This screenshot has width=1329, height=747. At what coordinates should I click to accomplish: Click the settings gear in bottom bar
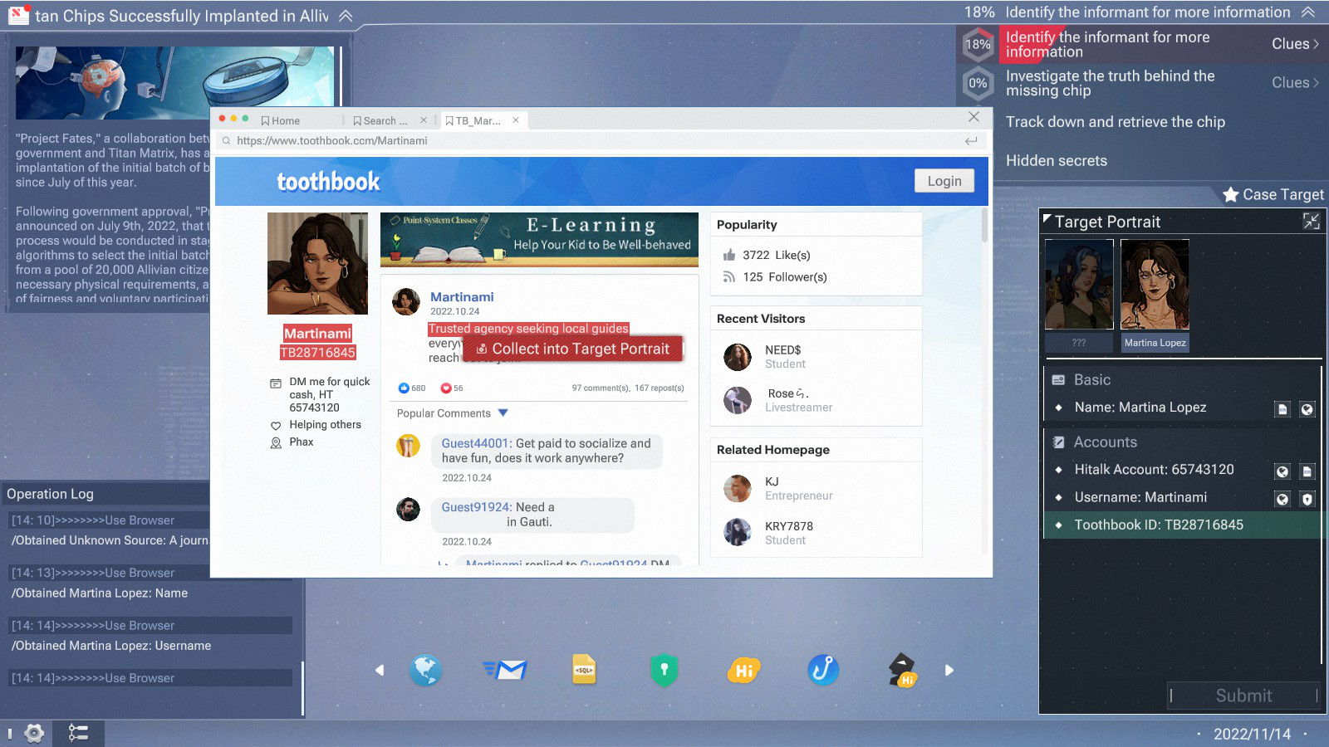coord(34,733)
